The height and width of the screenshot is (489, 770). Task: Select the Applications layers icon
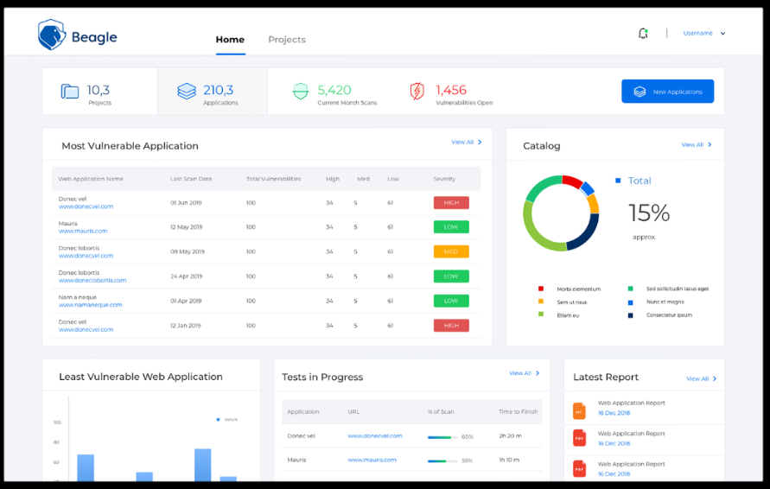click(x=187, y=91)
